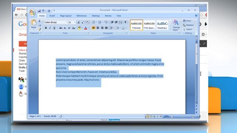Open Clipboard pane launcher

coord(41,33)
